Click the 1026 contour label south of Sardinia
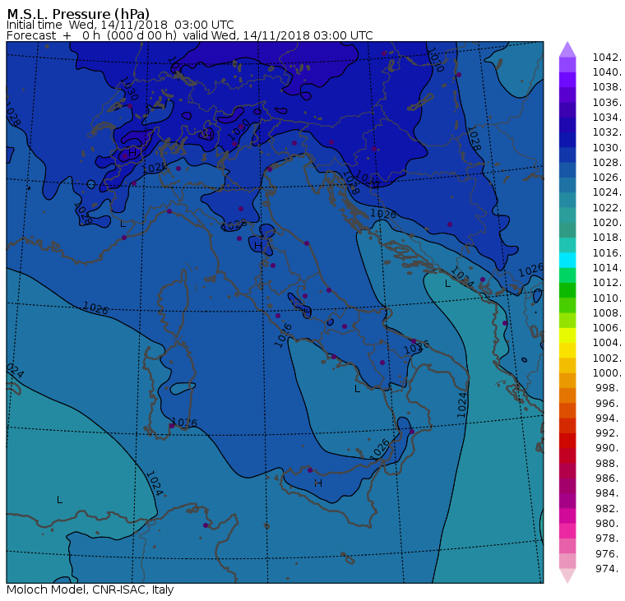Viewport: 625px width, 601px height. pos(184,423)
